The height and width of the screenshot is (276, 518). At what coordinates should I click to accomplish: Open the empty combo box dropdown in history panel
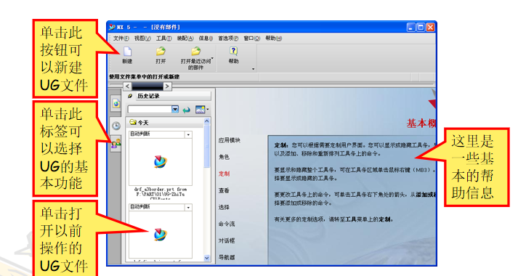(175, 109)
